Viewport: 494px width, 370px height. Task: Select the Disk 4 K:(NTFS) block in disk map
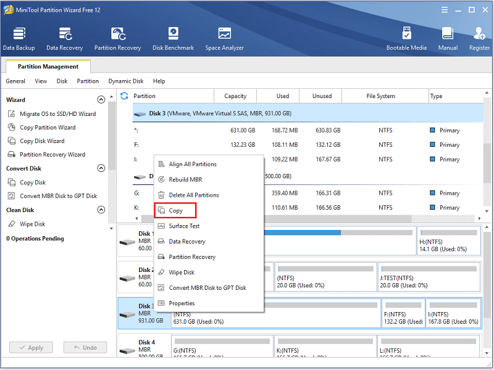tap(325, 346)
